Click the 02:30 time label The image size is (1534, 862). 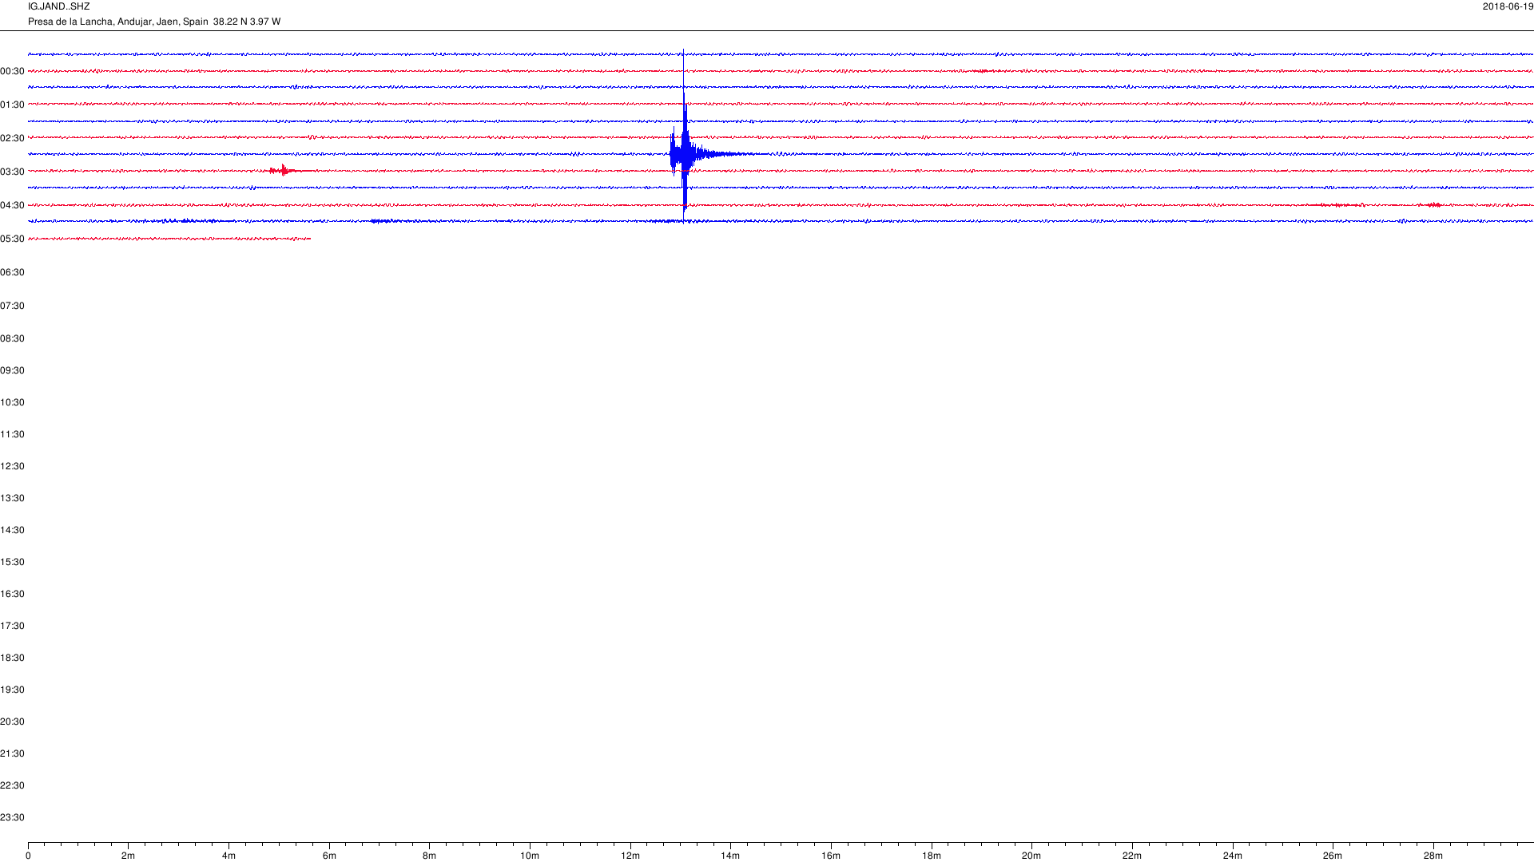tap(12, 138)
